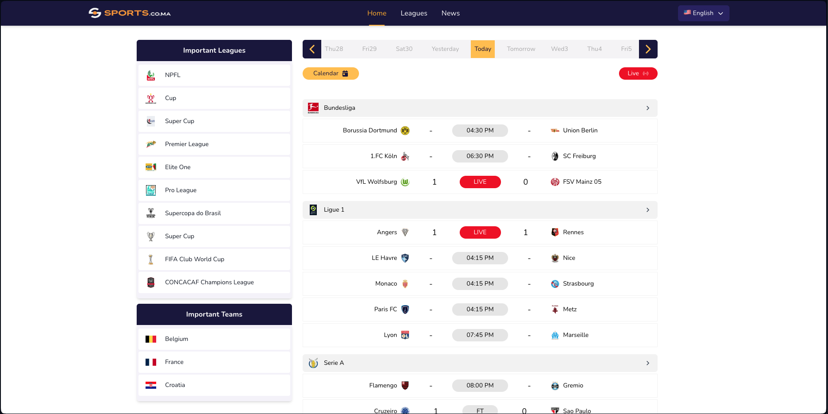Image resolution: width=828 pixels, height=414 pixels.
Task: Open the News navigation tab
Action: point(450,13)
